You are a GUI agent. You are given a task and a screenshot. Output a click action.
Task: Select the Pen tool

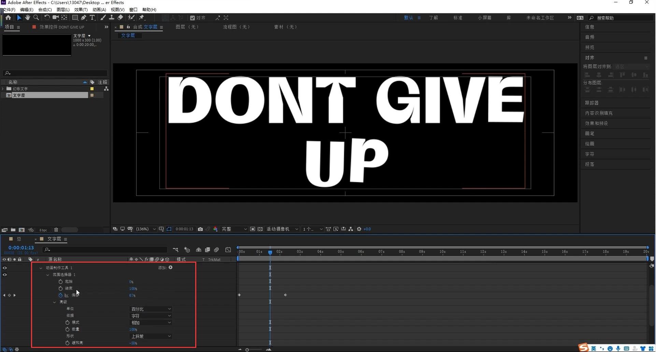pyautogui.click(x=84, y=18)
